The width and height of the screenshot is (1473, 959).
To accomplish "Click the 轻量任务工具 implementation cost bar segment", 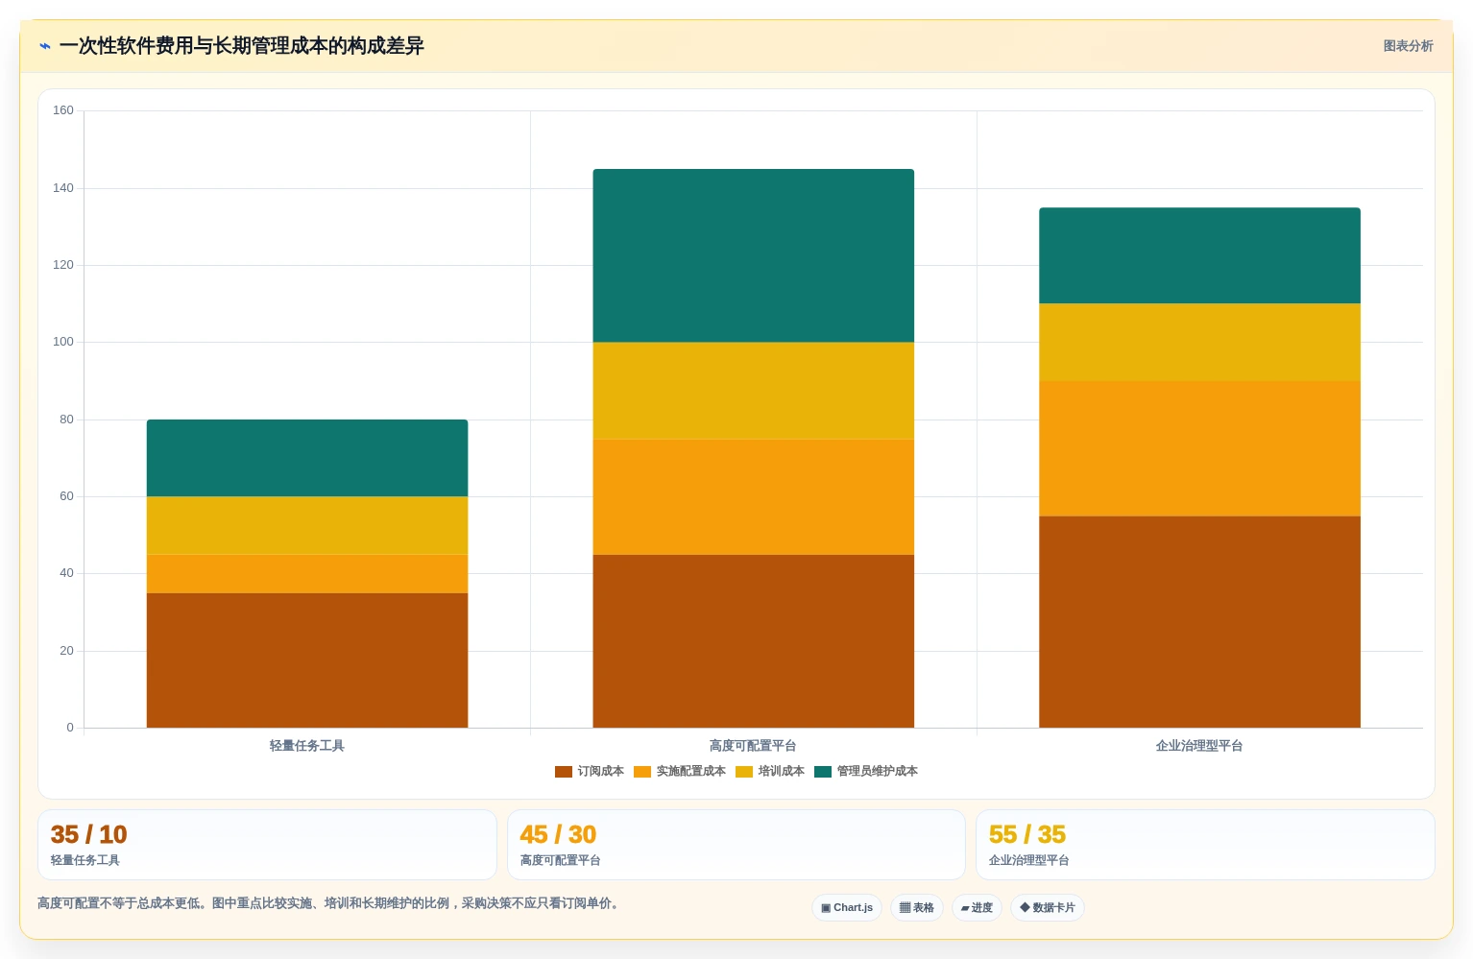I will pos(307,574).
